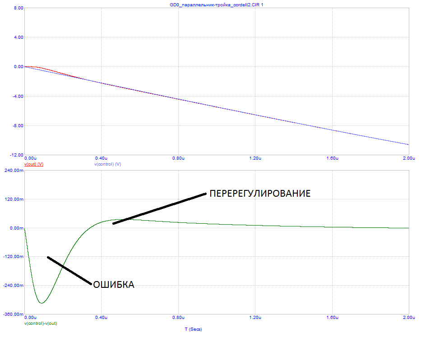
Task: Click the 0.80u tick under the upper plot
Action: pyautogui.click(x=179, y=158)
